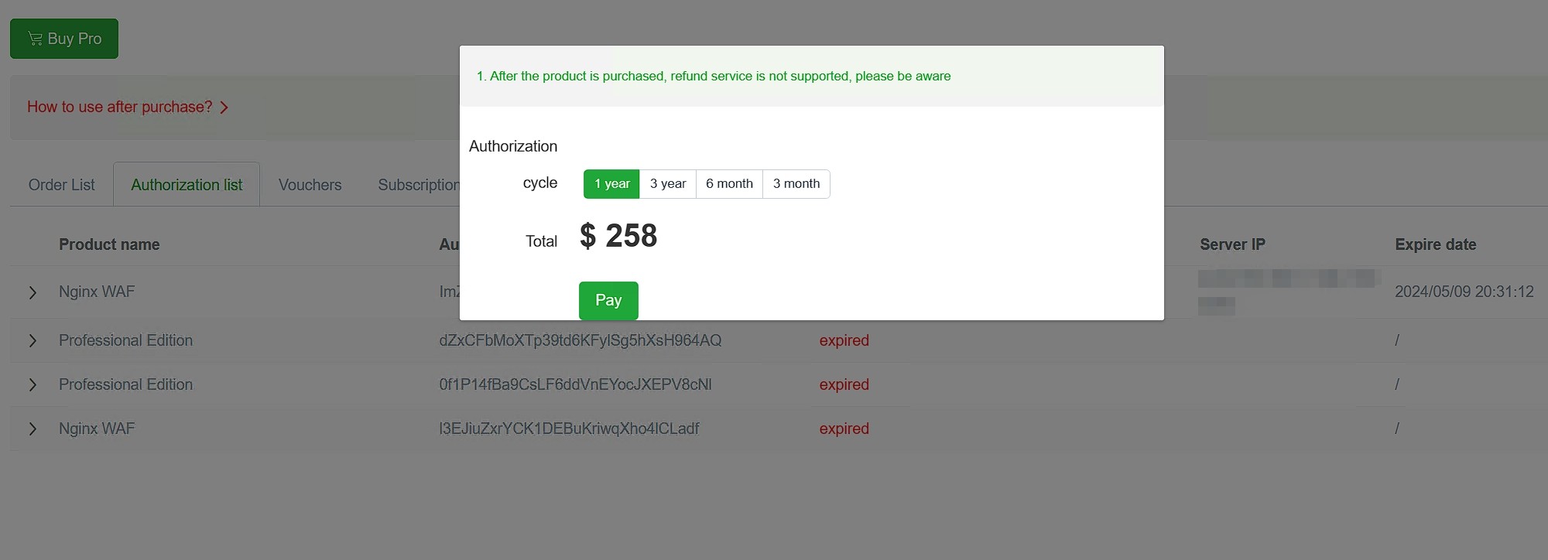Expand the second Professional Edition row
This screenshot has width=1548, height=560.
pyautogui.click(x=33, y=385)
